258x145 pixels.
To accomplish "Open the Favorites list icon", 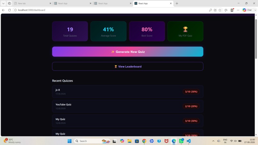I will (226, 10).
